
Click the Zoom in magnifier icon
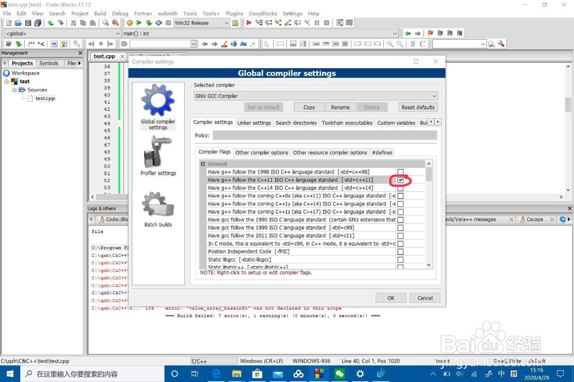[x=390, y=44]
